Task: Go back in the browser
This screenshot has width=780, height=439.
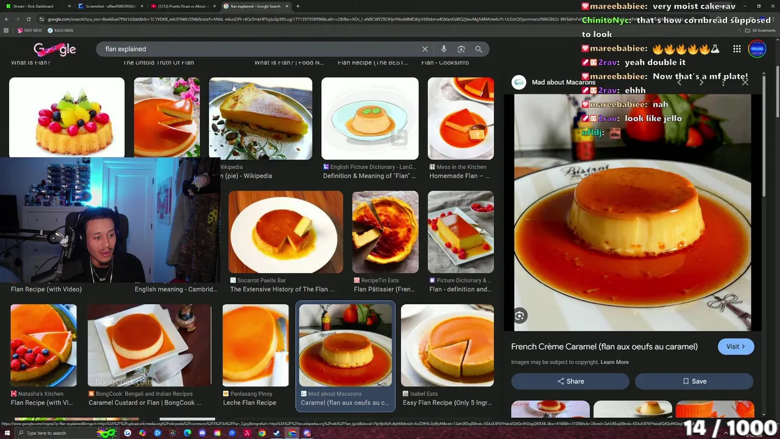Action: point(6,19)
